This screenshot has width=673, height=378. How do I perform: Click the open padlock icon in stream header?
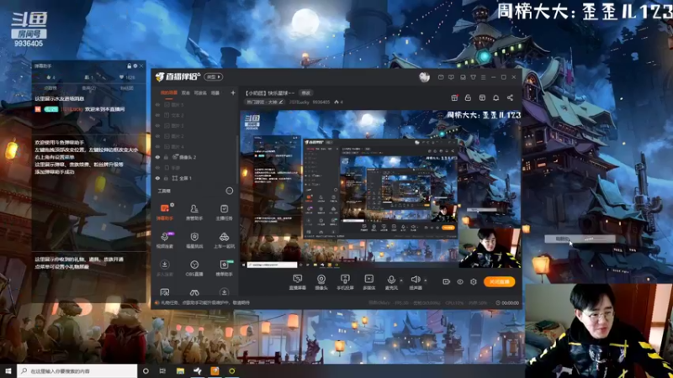[x=468, y=97]
